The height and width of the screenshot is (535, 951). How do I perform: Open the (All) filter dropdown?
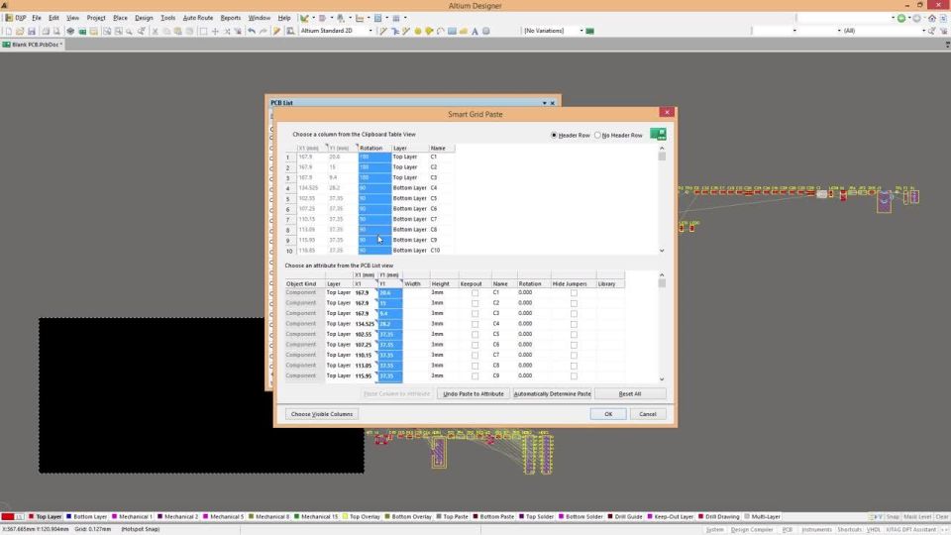point(923,31)
